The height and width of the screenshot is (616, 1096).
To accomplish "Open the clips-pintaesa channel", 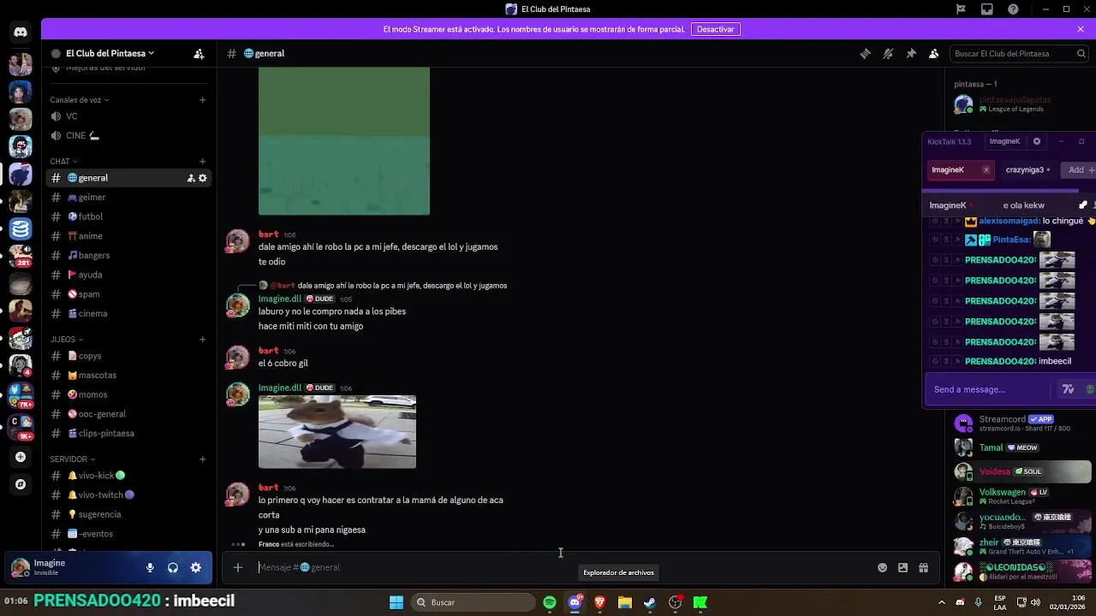I will click(x=128, y=433).
